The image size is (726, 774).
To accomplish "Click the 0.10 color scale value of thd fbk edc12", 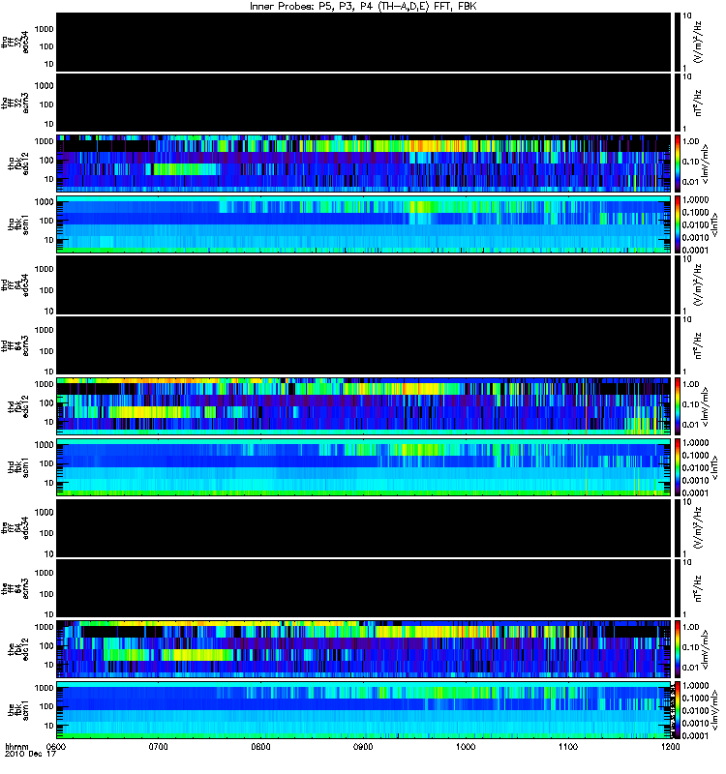I will click(x=690, y=404).
